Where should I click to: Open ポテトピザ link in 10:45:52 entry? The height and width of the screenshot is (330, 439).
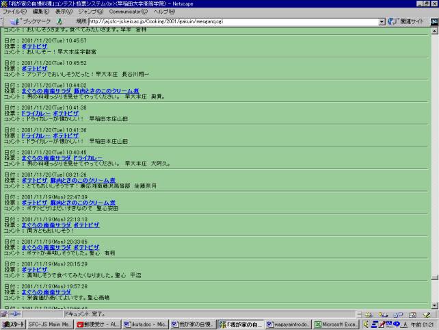34,68
